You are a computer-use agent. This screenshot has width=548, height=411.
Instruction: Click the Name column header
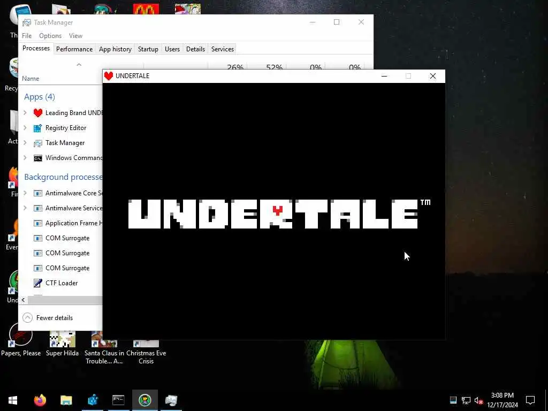(x=31, y=79)
